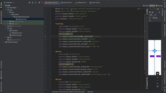Image resolution: width=166 pixels, height=93 pixels.
Task: Open the Android project view dropdown
Action: click(9, 3)
